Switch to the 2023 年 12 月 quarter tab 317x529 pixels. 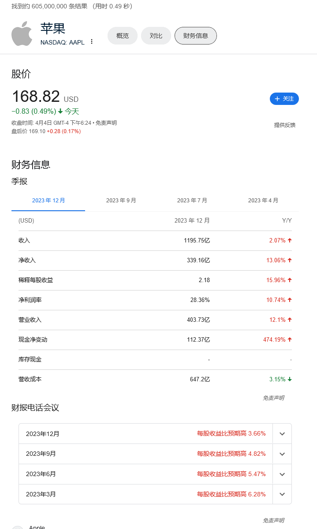(48, 201)
